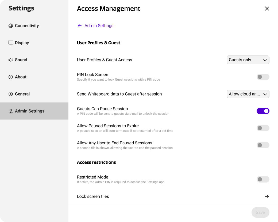
Task: Click the info icon beside About
Action: [x=11, y=77]
